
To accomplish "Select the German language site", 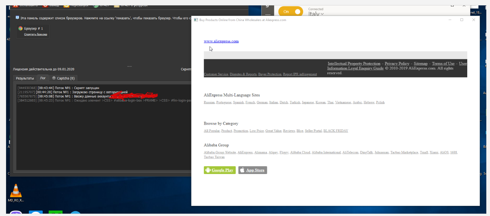I will point(262,102).
